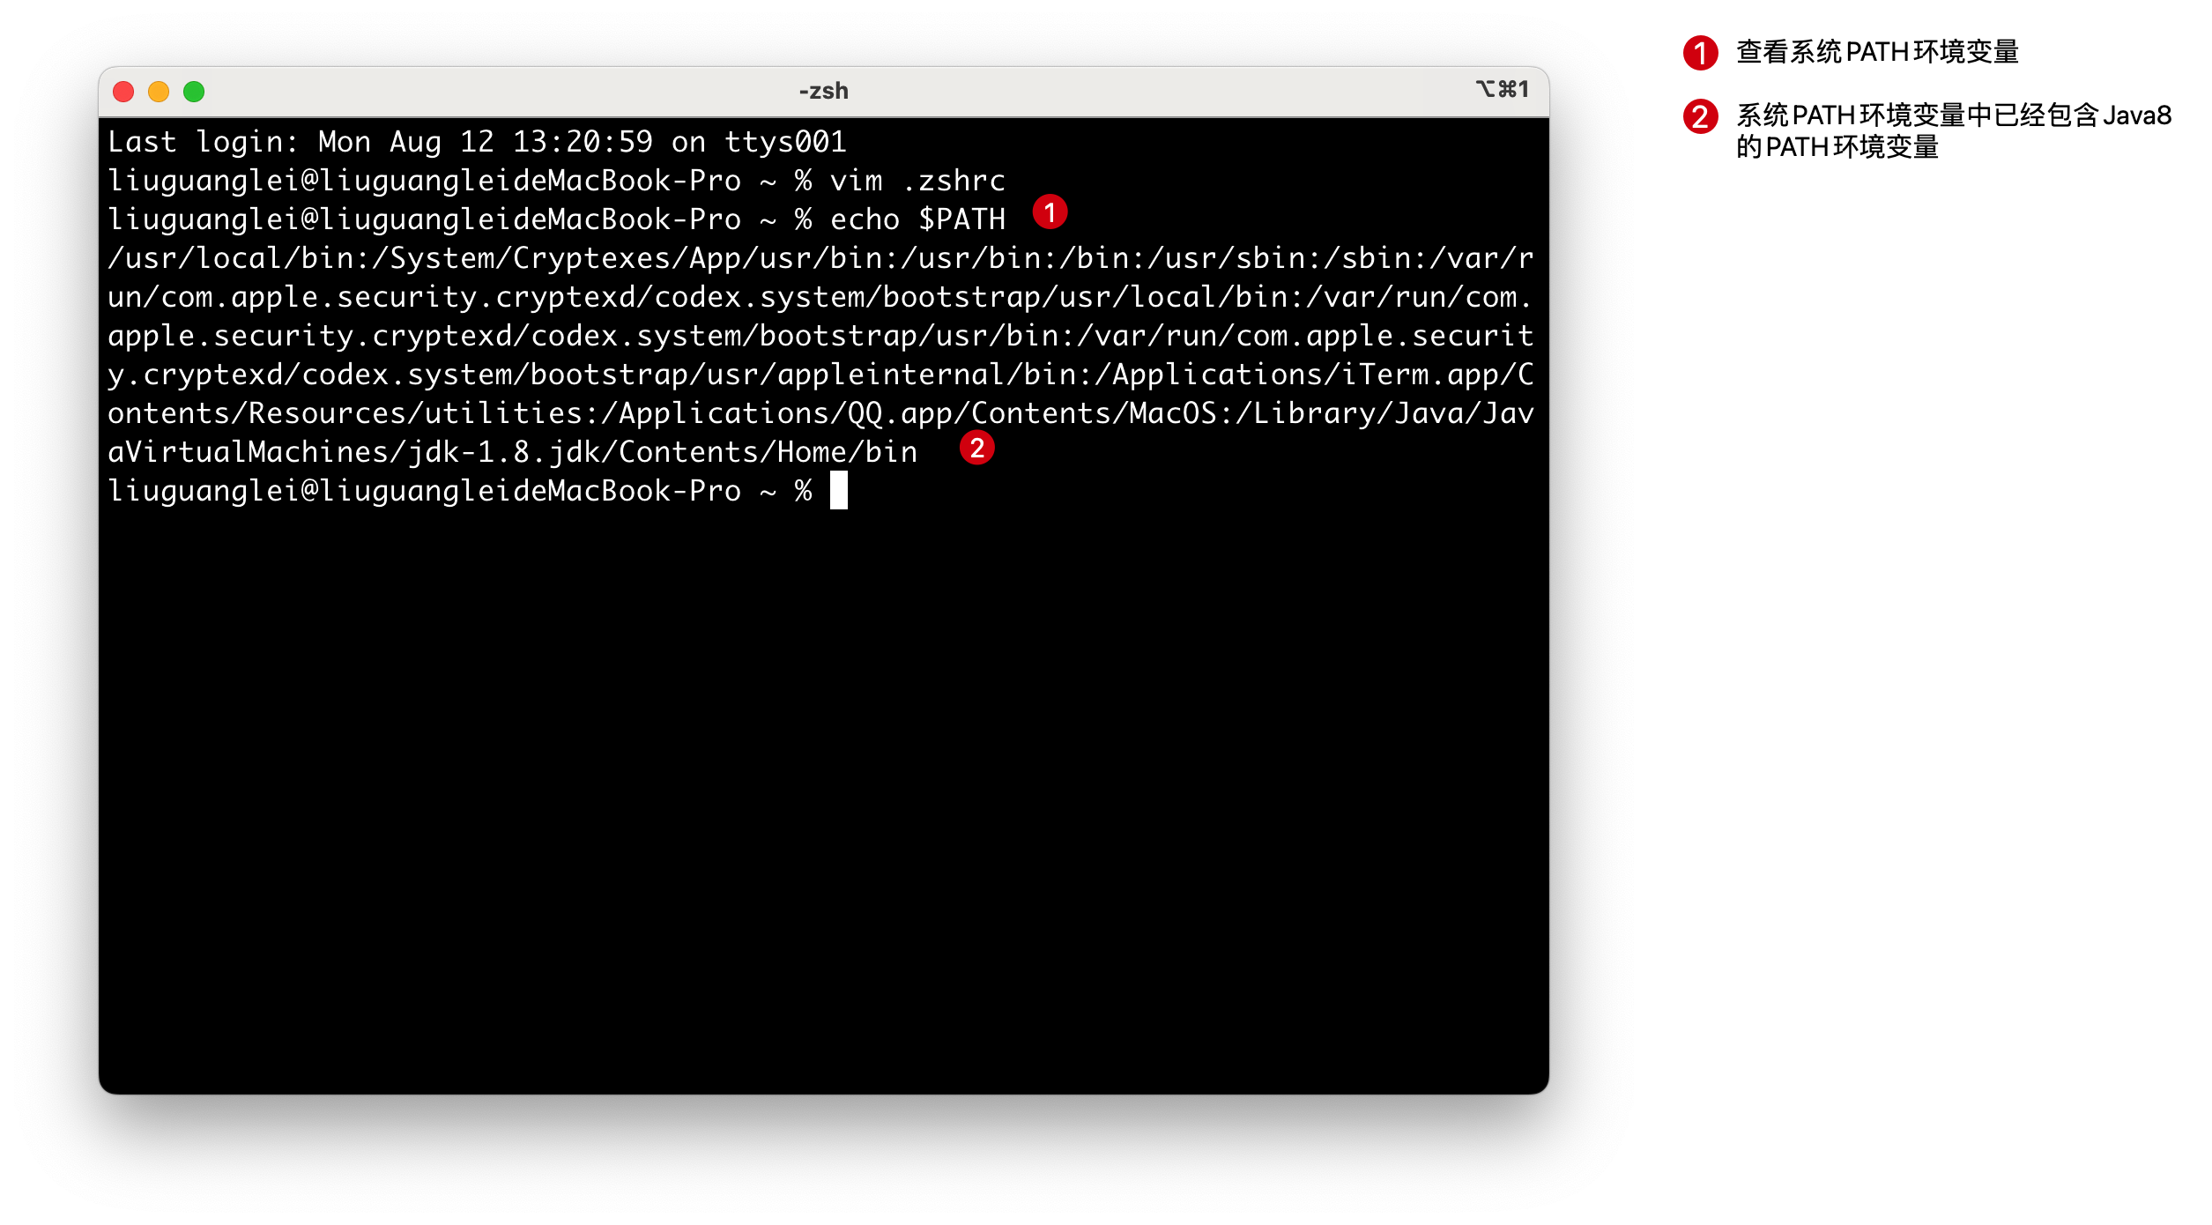Click the red marker 1 beside echo $PATH
Screen dimensions: 2212x1225
click(x=1050, y=212)
